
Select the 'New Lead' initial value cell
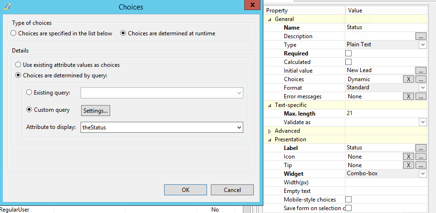(x=380, y=71)
